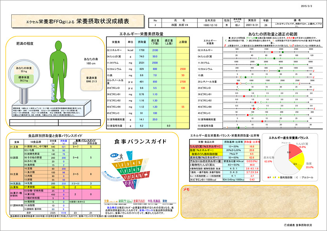Click the 飽和脂肪酸 legend swatch
Image resolution: width=327 pixels, height=231 pixels.
(x=279, y=177)
